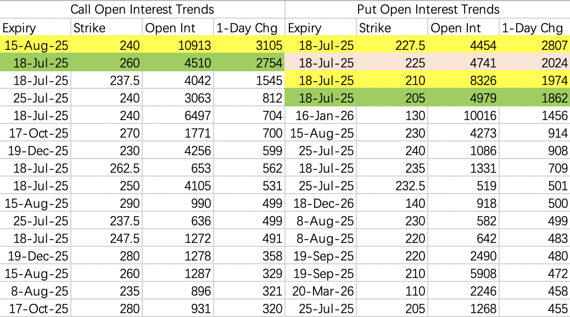
Task: Click the 15-Aug-25 expiry in yellow call row
Action: pyautogui.click(x=35, y=45)
